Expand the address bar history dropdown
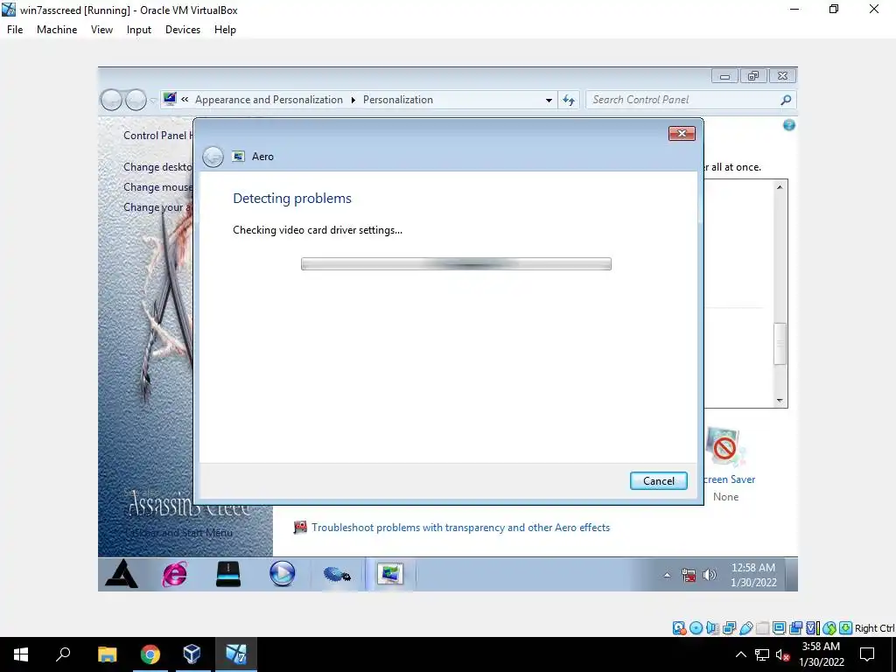 (549, 100)
